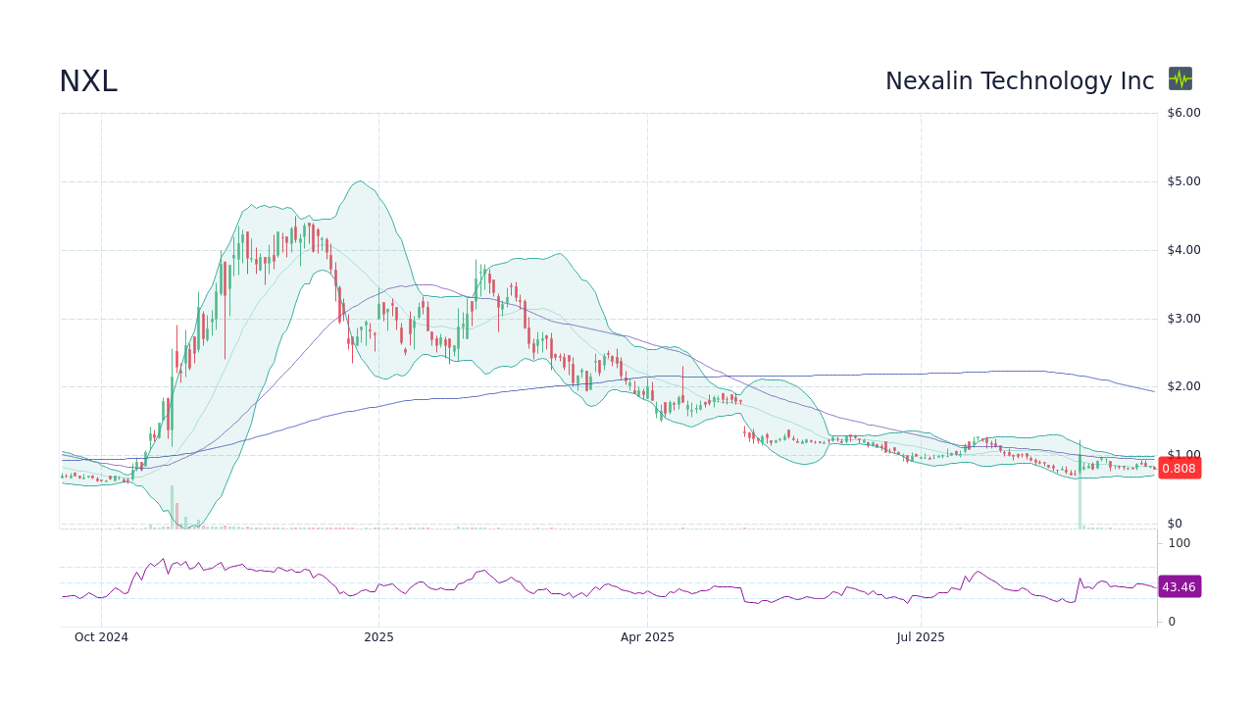This screenshot has width=1255, height=706.
Task: Select the NXL ticker symbol heading
Action: (x=87, y=81)
